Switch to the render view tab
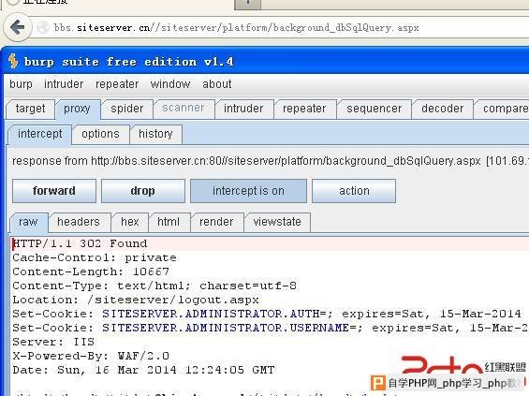The width and height of the screenshot is (529, 396). click(216, 222)
